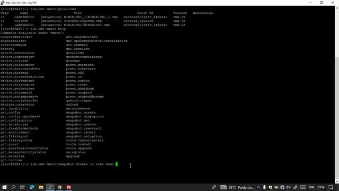Viewport: 339px width, 191px height.
Task: Click the 'get.guestheartbeatStatus' command text
Action: [x=24, y=149]
